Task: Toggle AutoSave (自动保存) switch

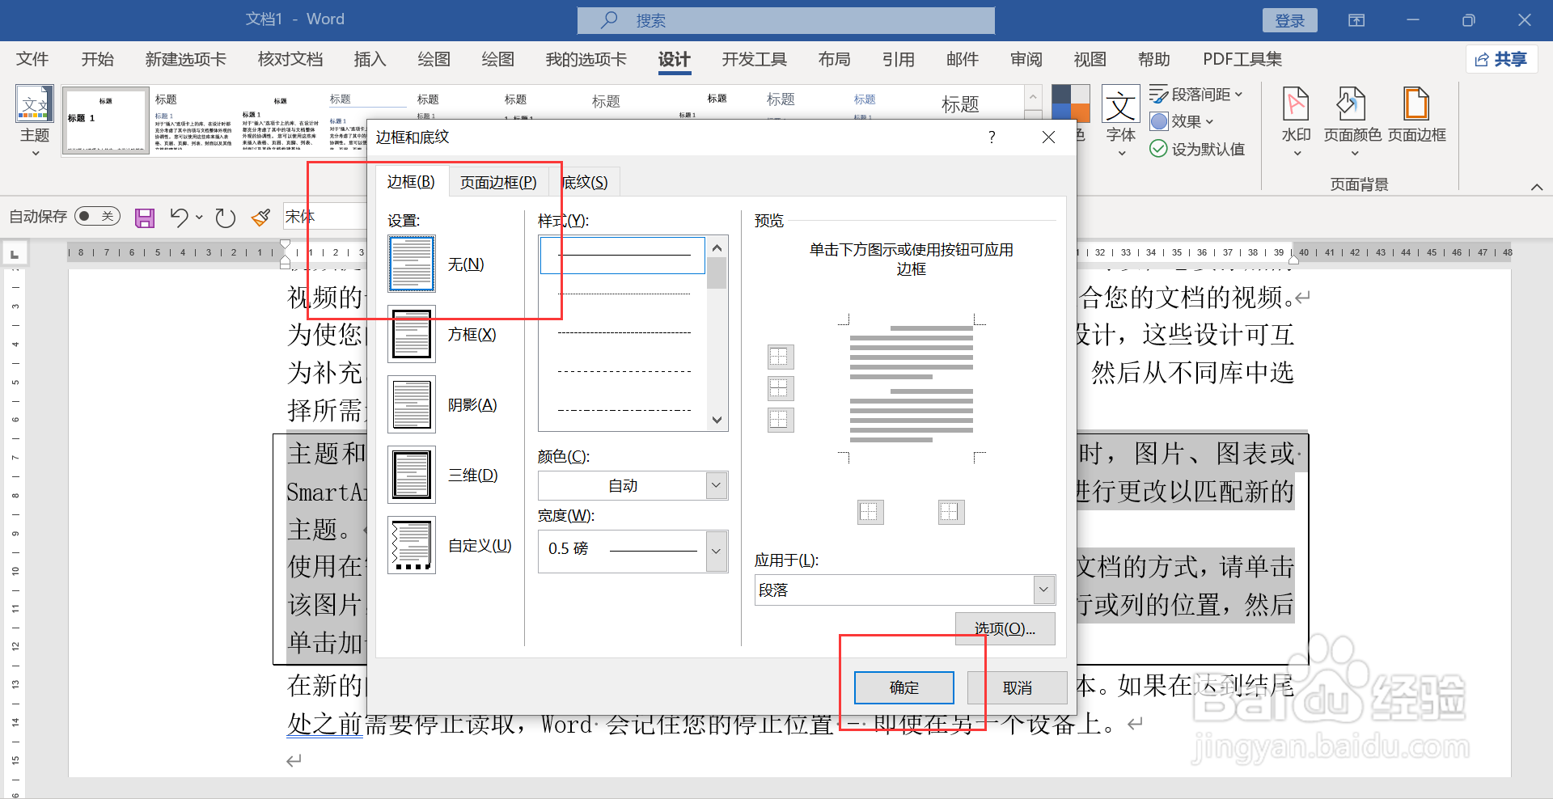Action: tap(97, 217)
